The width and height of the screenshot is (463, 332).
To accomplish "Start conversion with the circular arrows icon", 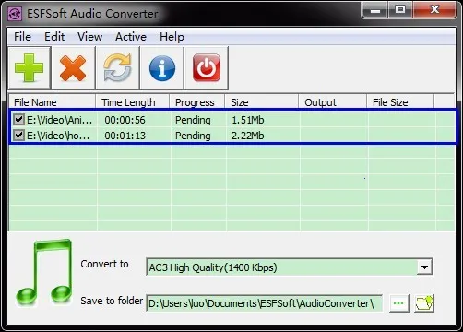I will point(118,68).
